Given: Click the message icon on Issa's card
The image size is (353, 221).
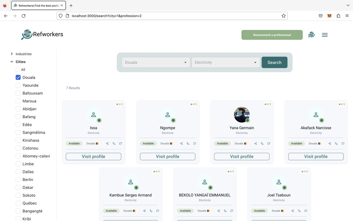Looking at the screenshot, I should [x=121, y=144].
